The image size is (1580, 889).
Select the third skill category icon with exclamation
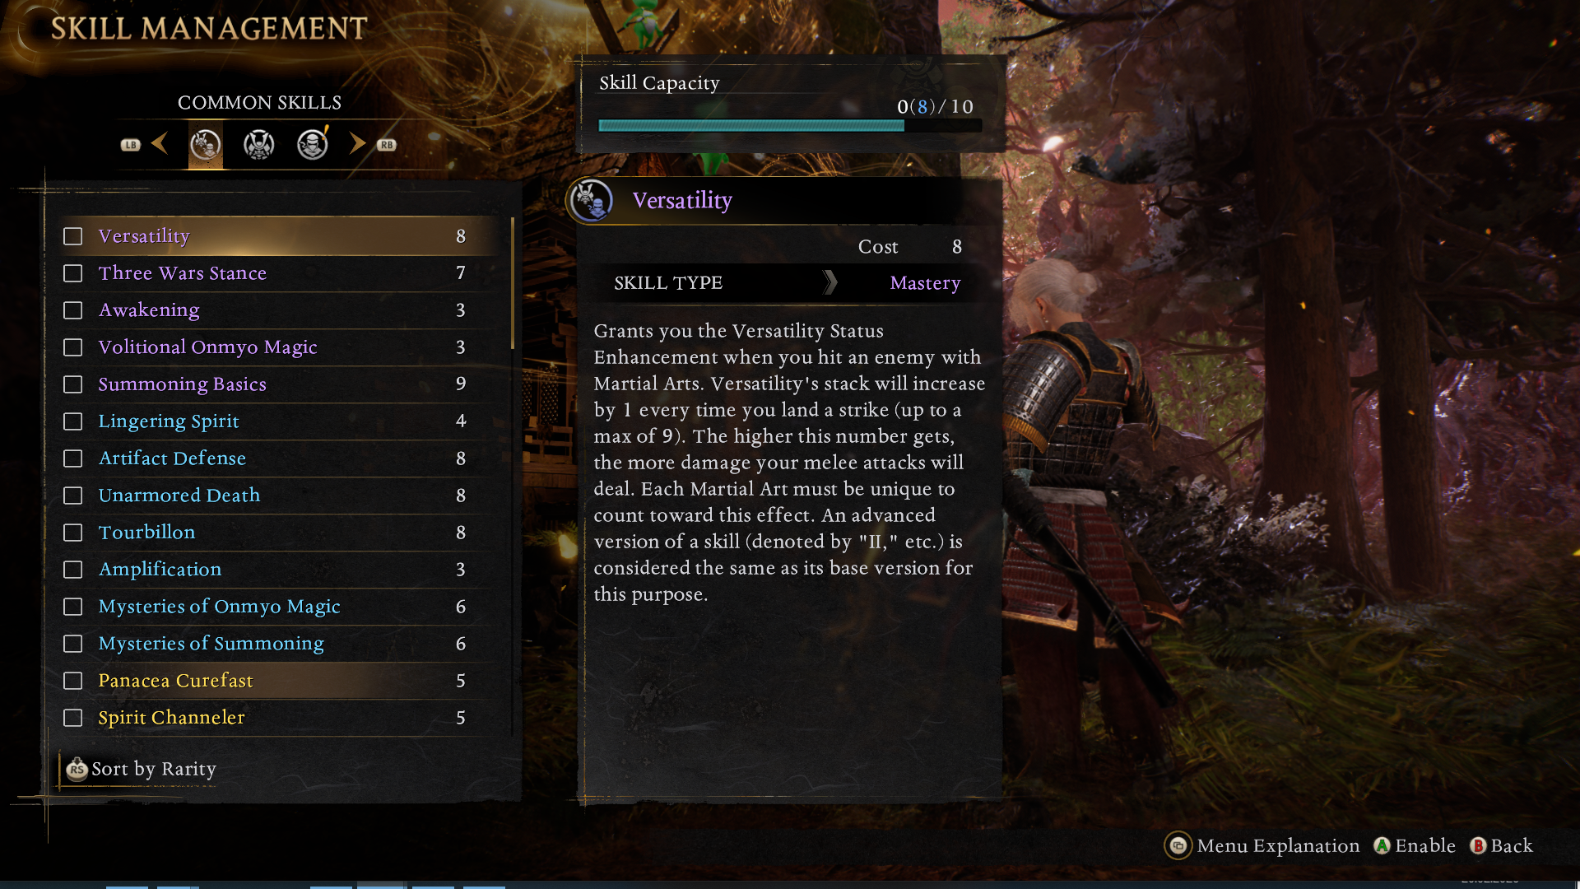click(313, 144)
